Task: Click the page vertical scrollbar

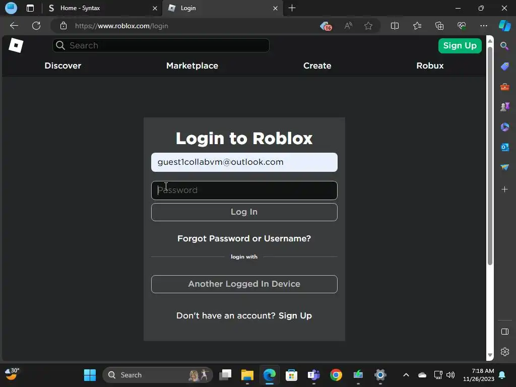Action: [x=490, y=156]
